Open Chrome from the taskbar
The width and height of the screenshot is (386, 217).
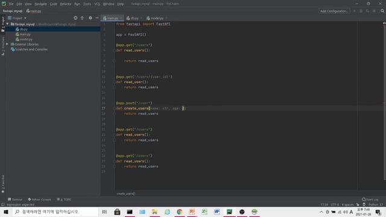pos(180,212)
